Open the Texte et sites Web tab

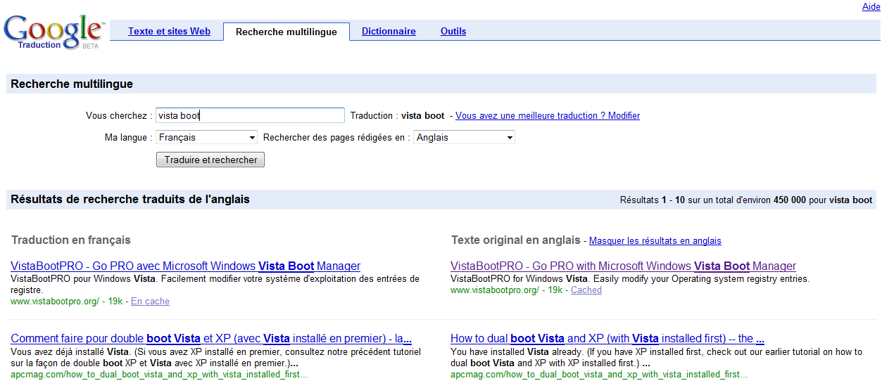pyautogui.click(x=169, y=32)
